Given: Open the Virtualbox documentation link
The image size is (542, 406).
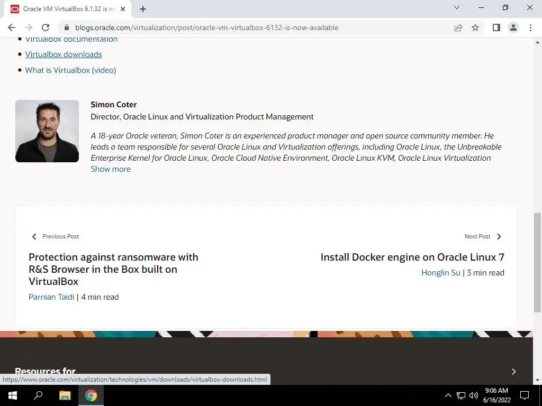Looking at the screenshot, I should (71, 39).
